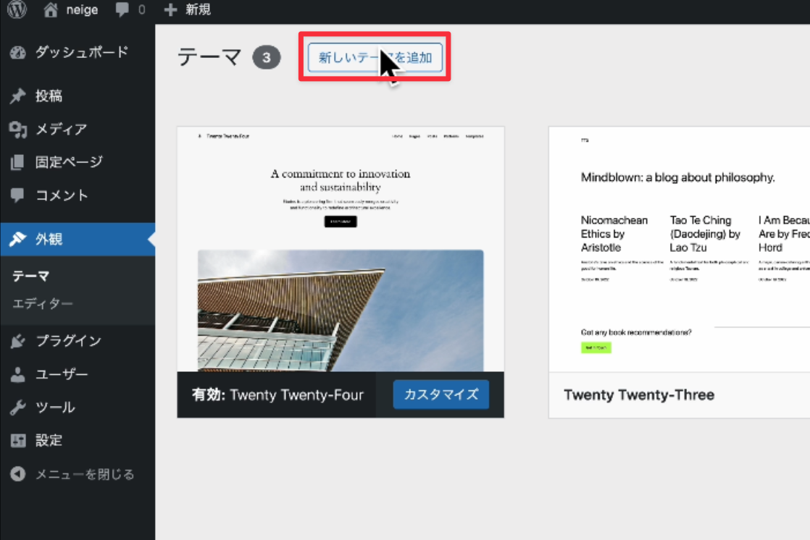Click the plus icon for 新規
810x540 pixels.
pos(170,10)
